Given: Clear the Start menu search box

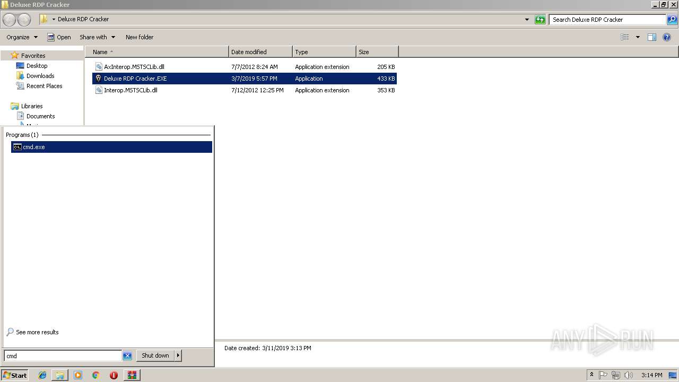Looking at the screenshot, I should (x=127, y=356).
